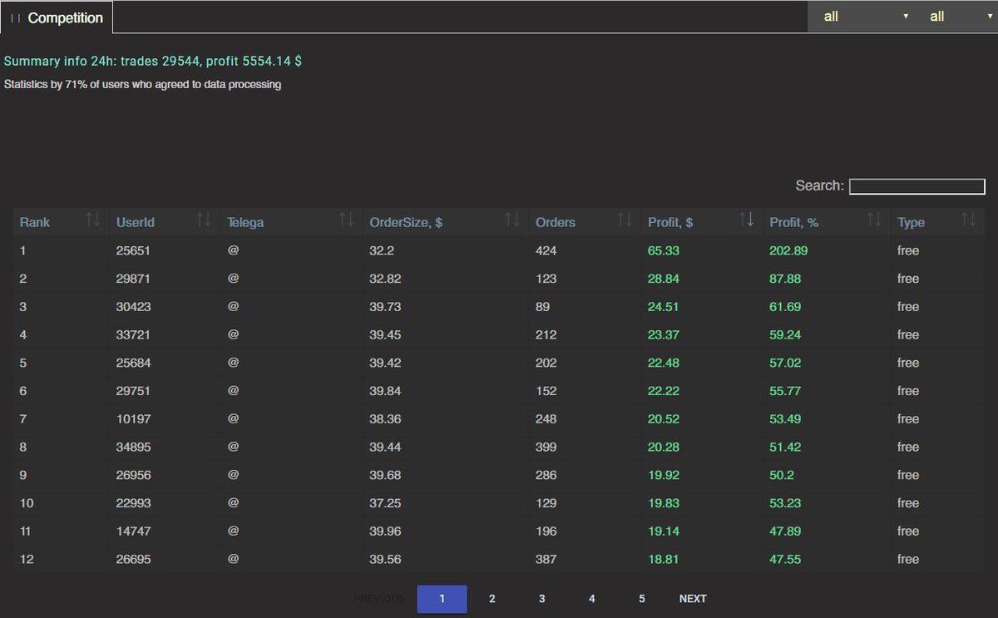Click Search label text
Viewport: 998px width, 618px height.
point(819,185)
